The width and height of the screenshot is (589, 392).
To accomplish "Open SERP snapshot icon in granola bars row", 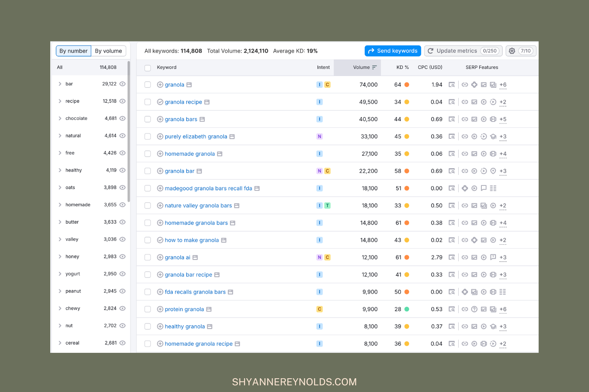I will 452,119.
